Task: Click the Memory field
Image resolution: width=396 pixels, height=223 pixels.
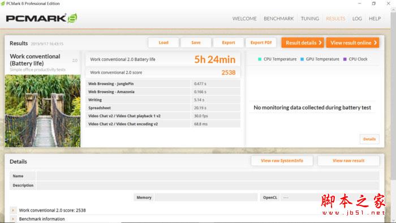Action: coord(206,198)
